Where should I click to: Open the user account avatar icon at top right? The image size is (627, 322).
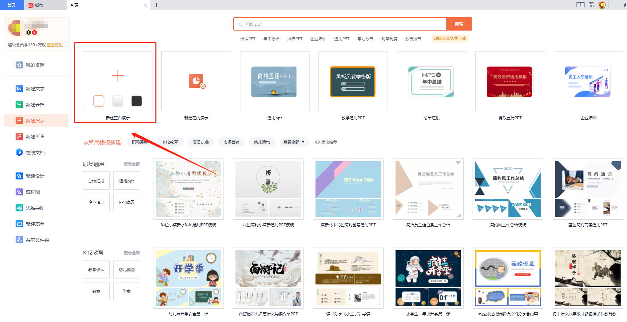pyautogui.click(x=602, y=5)
